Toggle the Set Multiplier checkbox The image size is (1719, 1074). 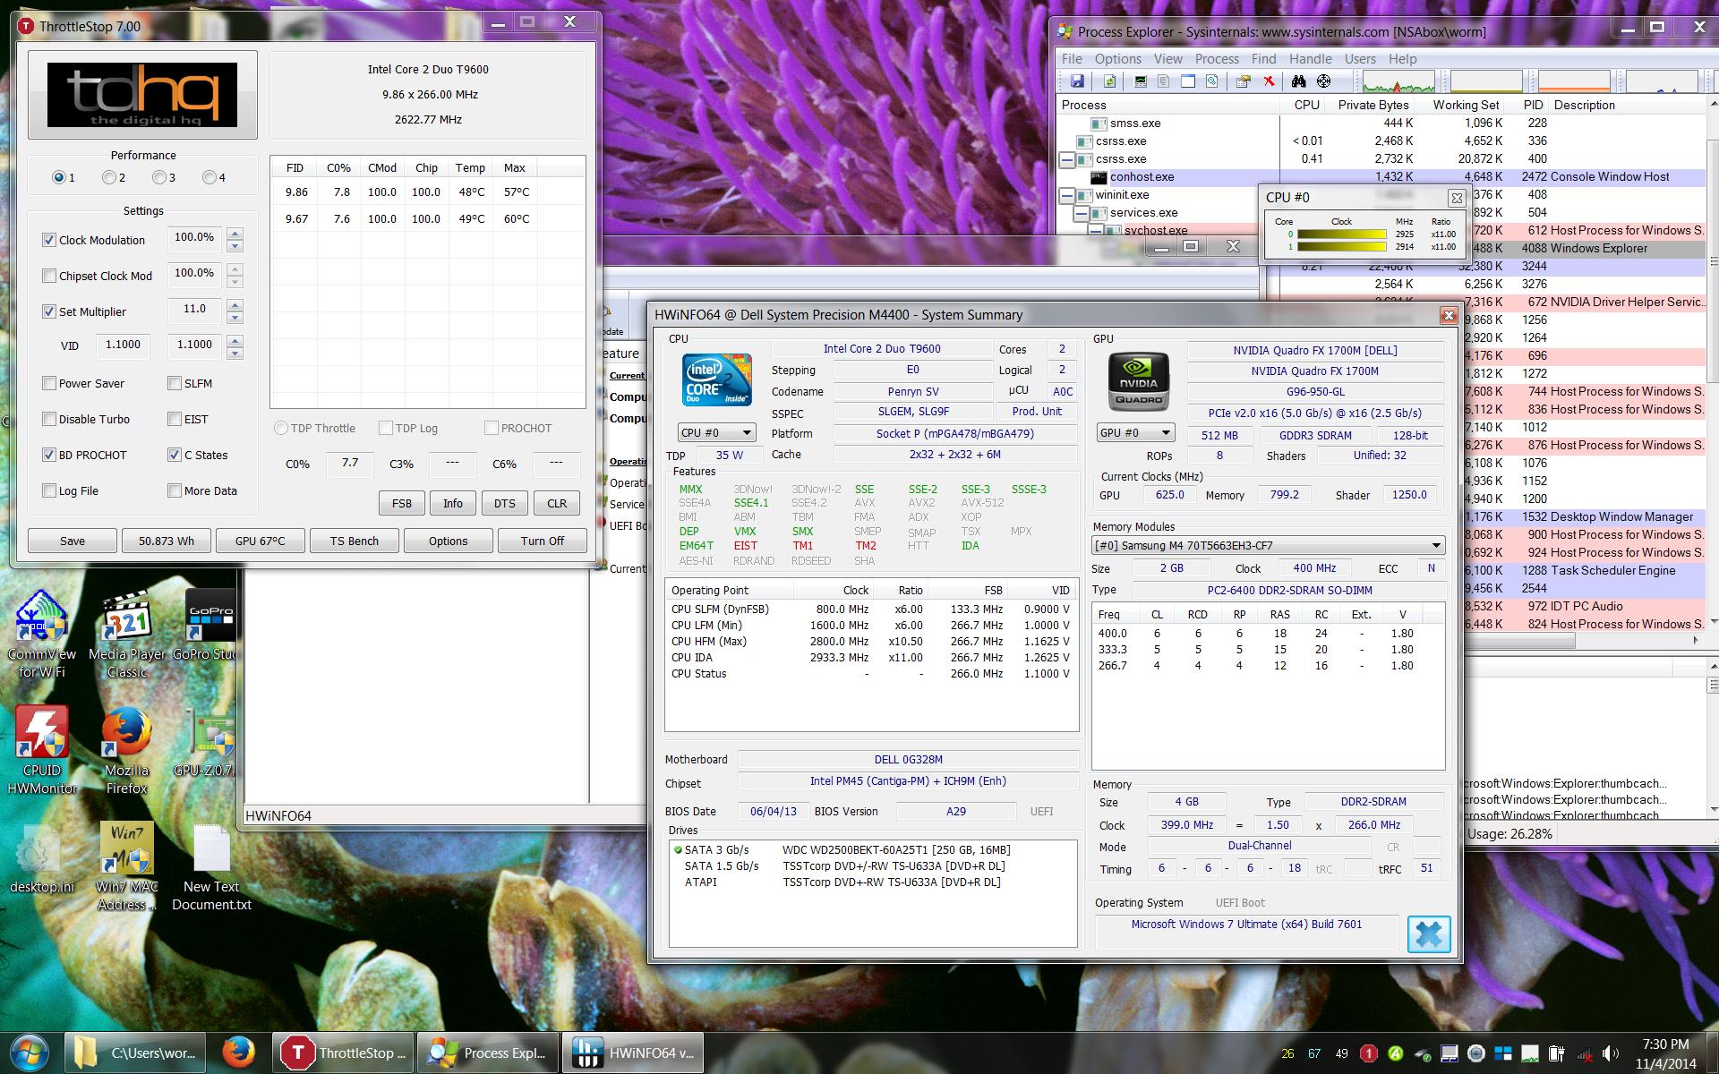click(49, 311)
